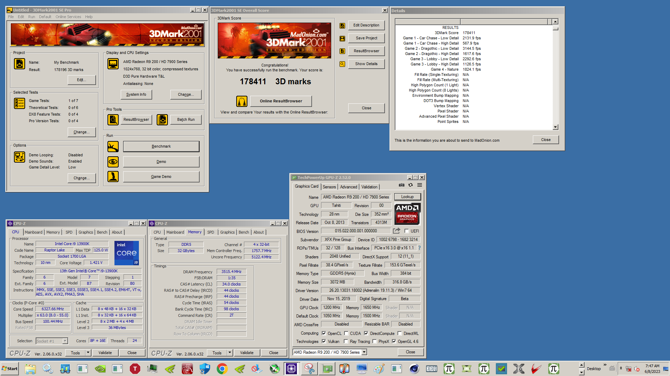The height and width of the screenshot is (376, 670).
Task: Click the Benchmark button
Action: coord(161,147)
